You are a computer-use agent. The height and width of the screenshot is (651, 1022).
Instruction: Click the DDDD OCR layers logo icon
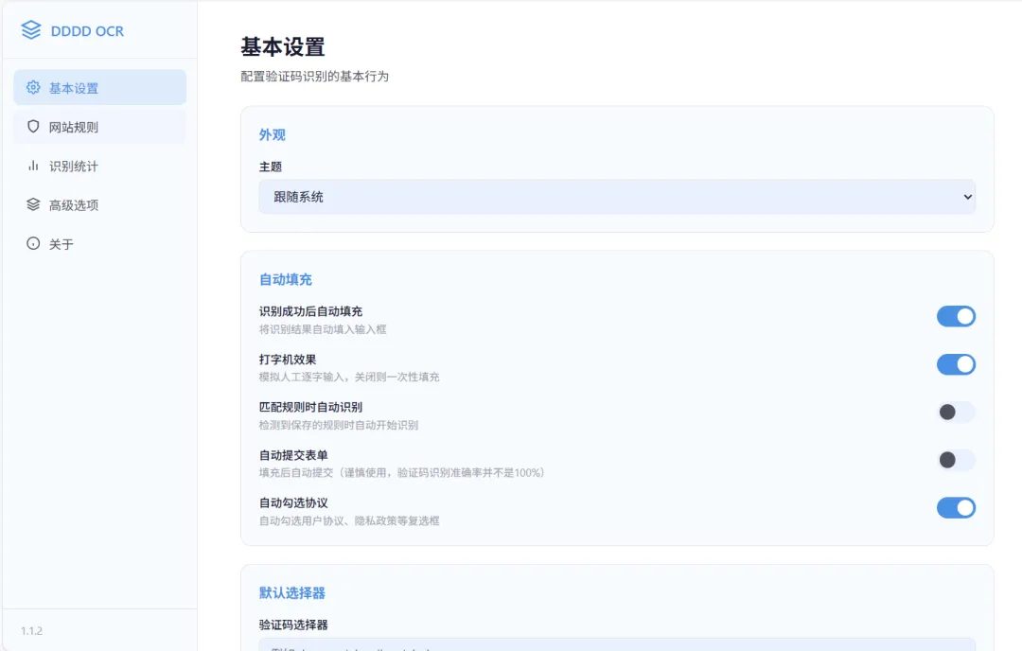click(x=30, y=30)
